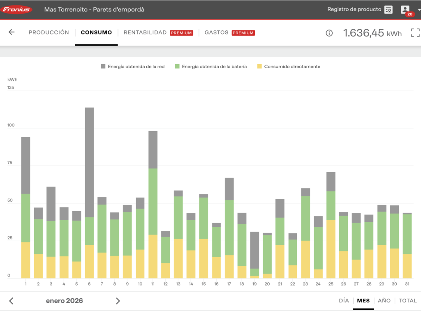
Task: Enter fullscreen chart mode
Action: point(415,33)
